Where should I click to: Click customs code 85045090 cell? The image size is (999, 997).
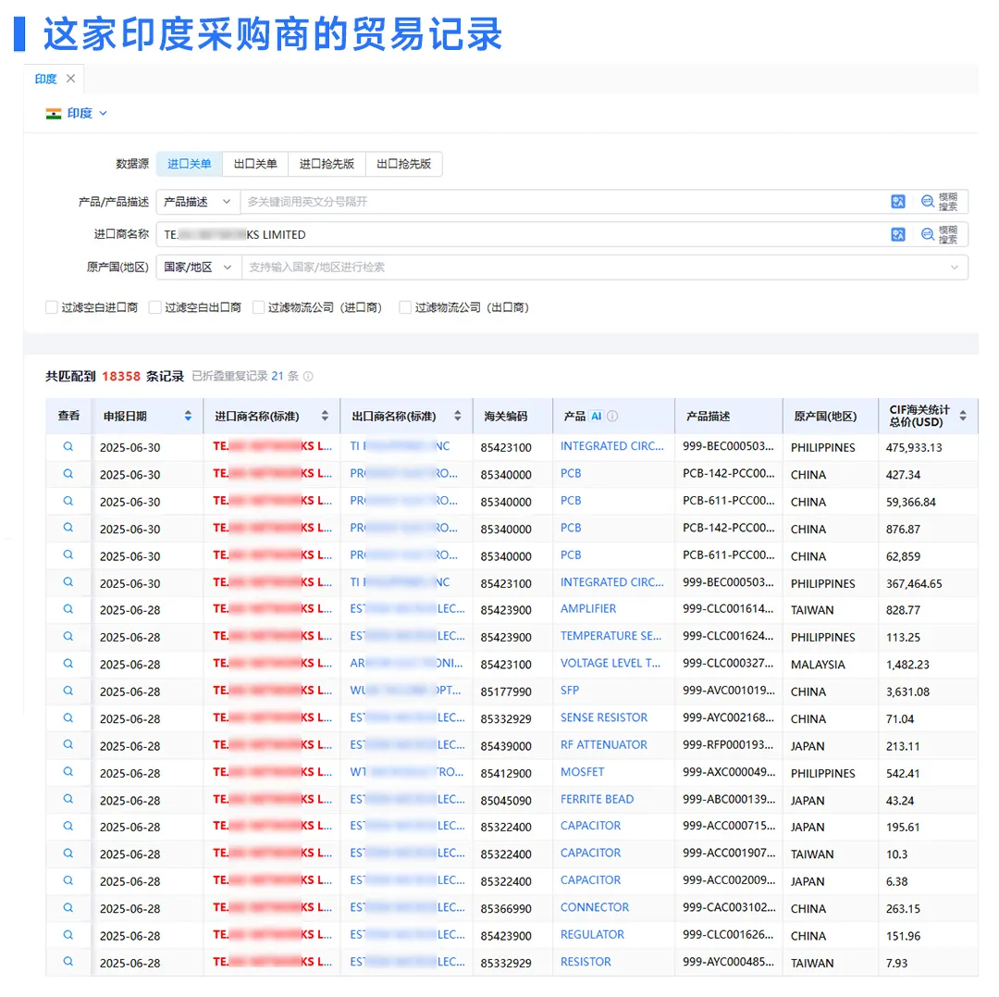pyautogui.click(x=506, y=801)
